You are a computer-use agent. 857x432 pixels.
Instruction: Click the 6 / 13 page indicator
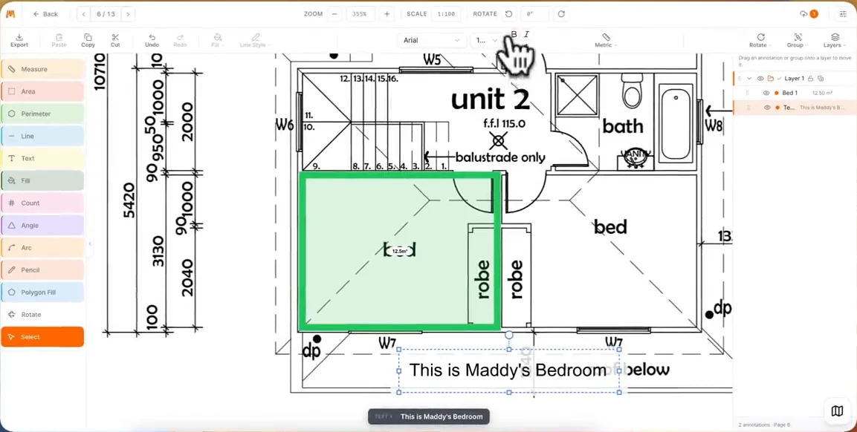click(x=106, y=14)
